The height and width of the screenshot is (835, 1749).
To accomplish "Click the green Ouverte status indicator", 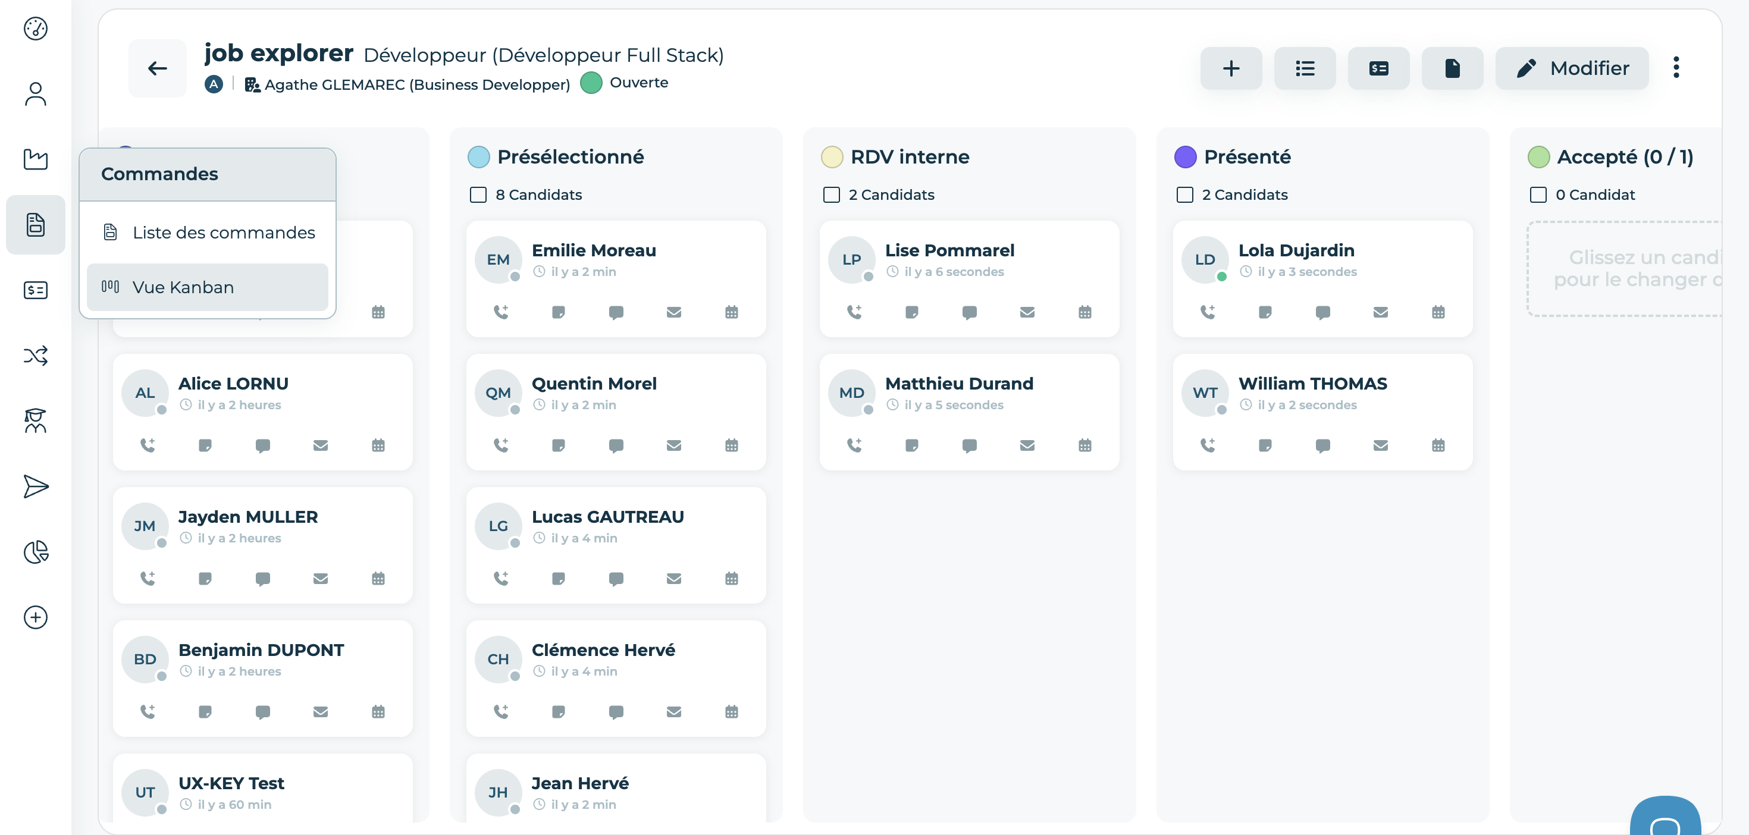I will (591, 83).
